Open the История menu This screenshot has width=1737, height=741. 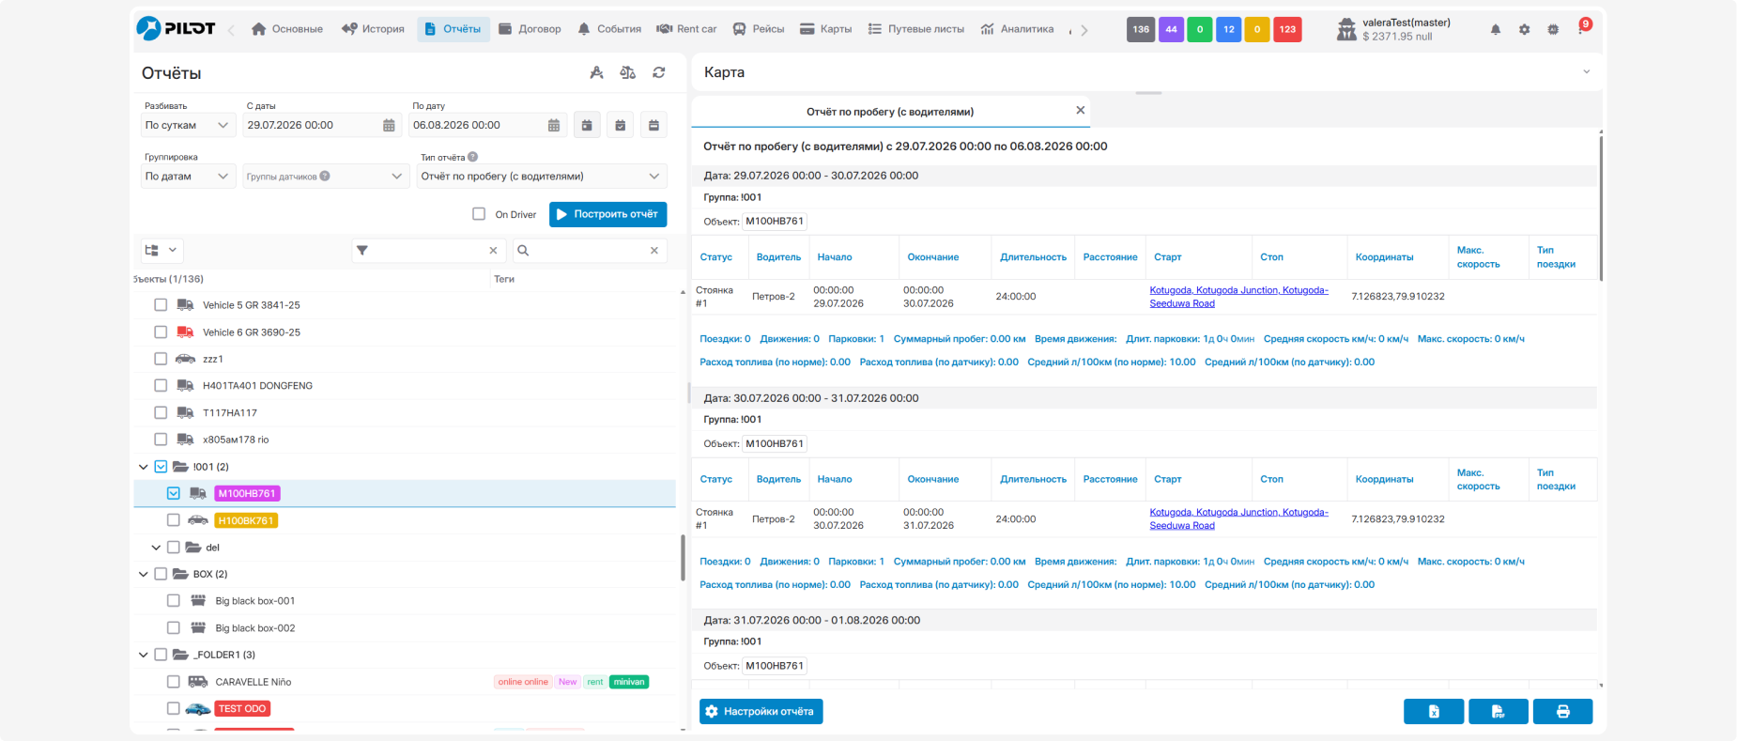click(x=373, y=29)
